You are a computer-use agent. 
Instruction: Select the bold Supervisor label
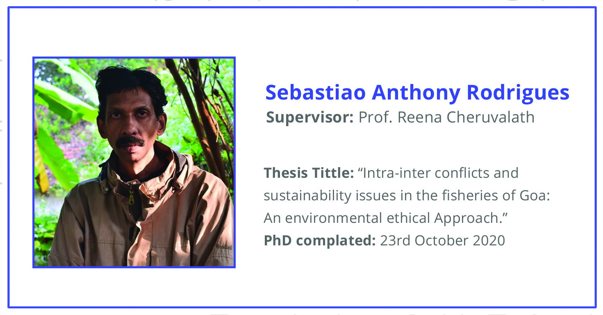click(x=310, y=118)
